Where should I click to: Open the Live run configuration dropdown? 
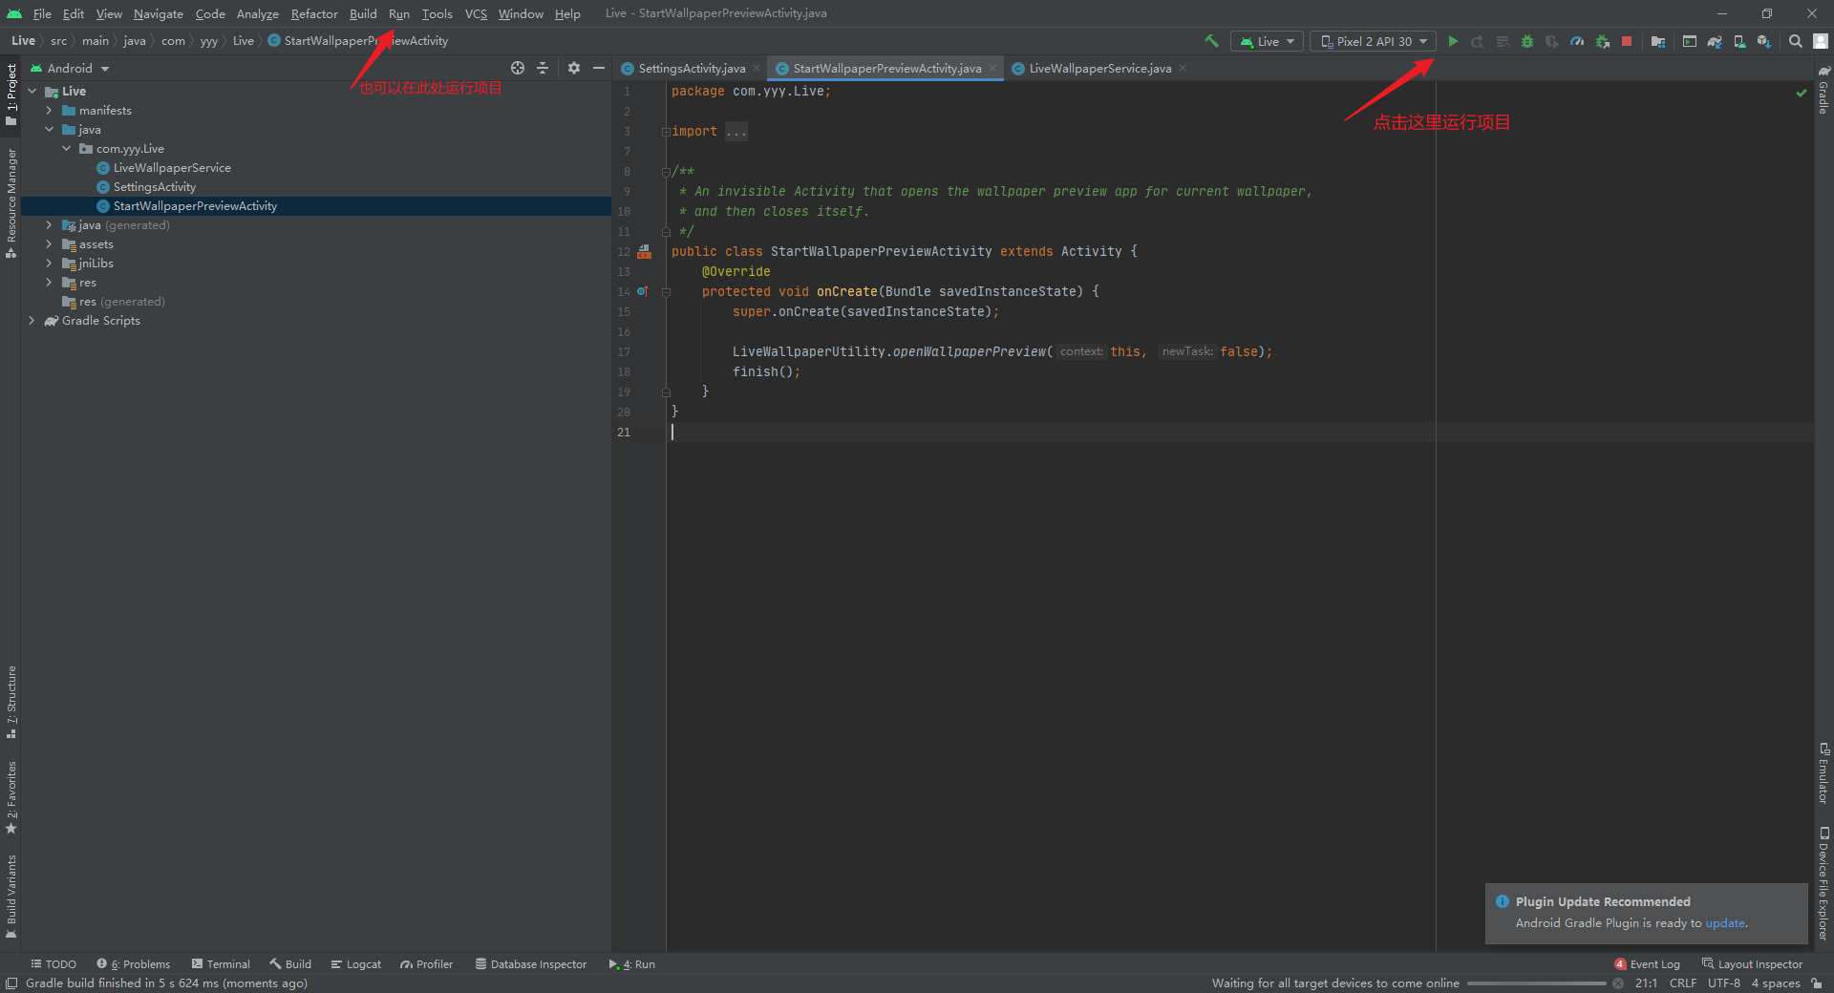point(1267,41)
